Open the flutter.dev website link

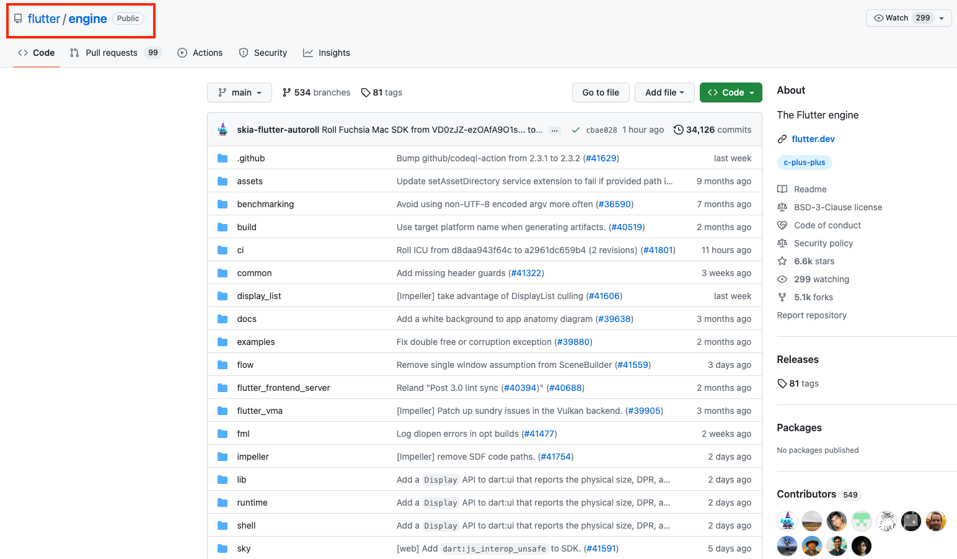click(x=813, y=138)
